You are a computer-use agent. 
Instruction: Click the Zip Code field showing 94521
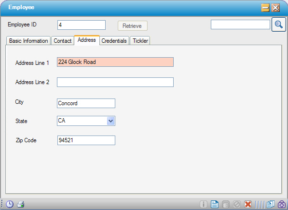(x=86, y=140)
